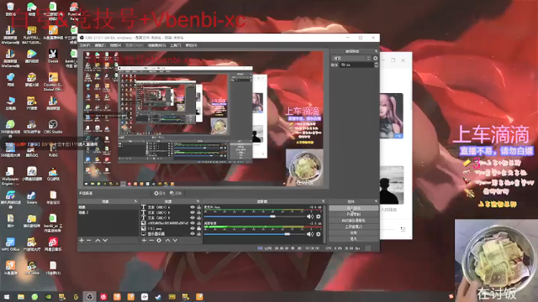Screen dimensions: 538x302
Task: Open the File menu in OBS
Action: click(84, 45)
